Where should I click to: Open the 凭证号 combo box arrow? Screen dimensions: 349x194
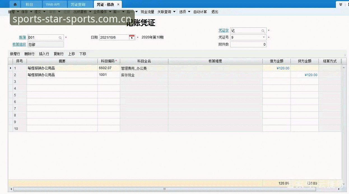point(264,38)
